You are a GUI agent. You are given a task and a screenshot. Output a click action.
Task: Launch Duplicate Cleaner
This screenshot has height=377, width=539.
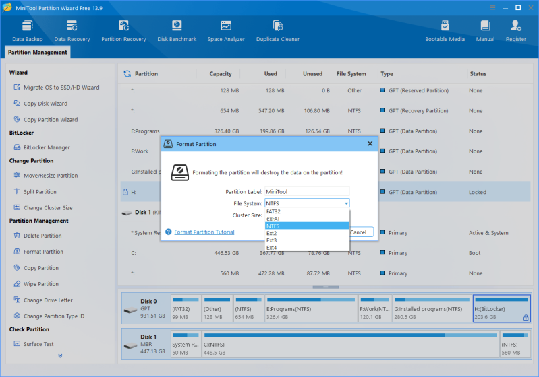pyautogui.click(x=278, y=31)
